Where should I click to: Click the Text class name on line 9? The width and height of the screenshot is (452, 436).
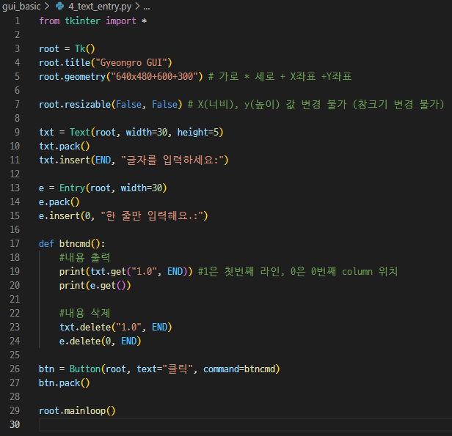(x=80, y=133)
